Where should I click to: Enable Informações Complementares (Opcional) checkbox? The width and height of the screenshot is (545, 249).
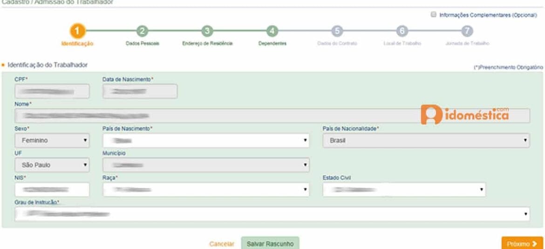[434, 15]
